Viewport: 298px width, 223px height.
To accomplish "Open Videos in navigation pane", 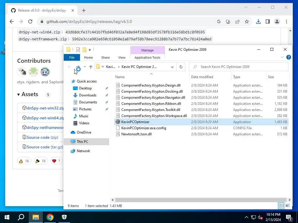I will 84,123.
